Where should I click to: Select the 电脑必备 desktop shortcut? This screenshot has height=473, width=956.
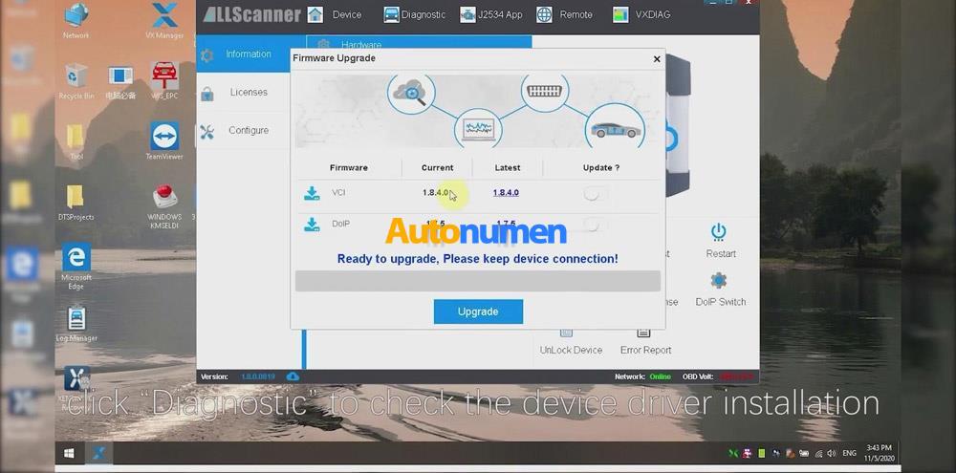(120, 81)
